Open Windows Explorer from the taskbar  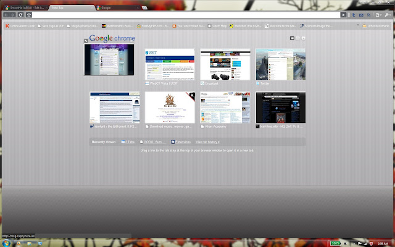30,243
